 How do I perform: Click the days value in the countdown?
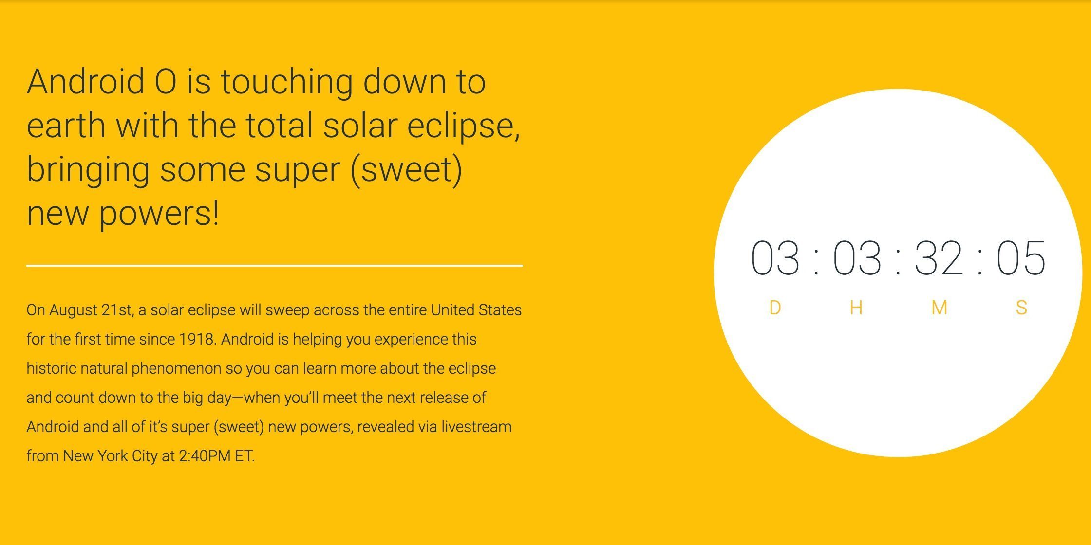[775, 258]
